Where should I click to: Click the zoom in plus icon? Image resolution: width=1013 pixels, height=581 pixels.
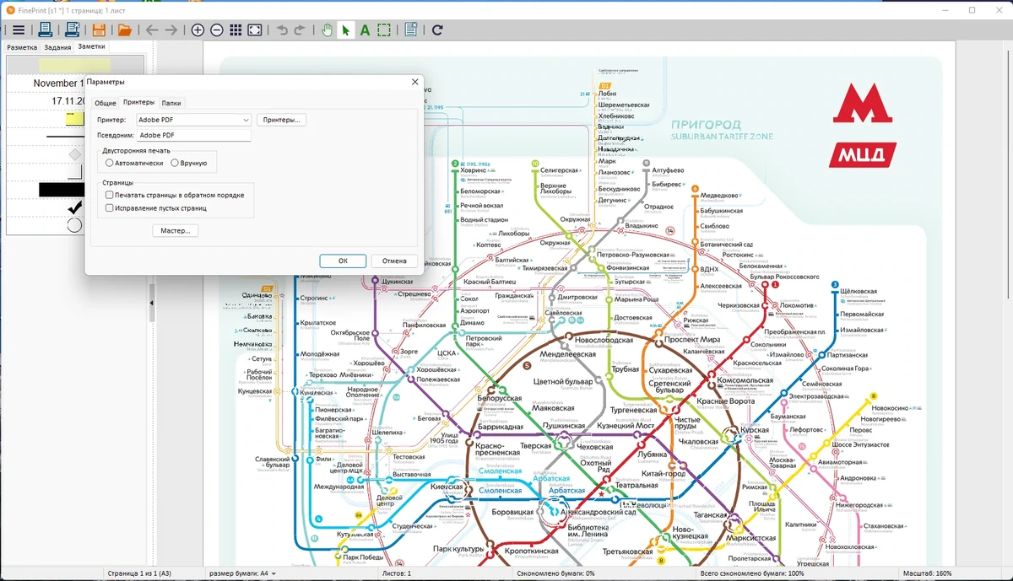[x=198, y=30]
